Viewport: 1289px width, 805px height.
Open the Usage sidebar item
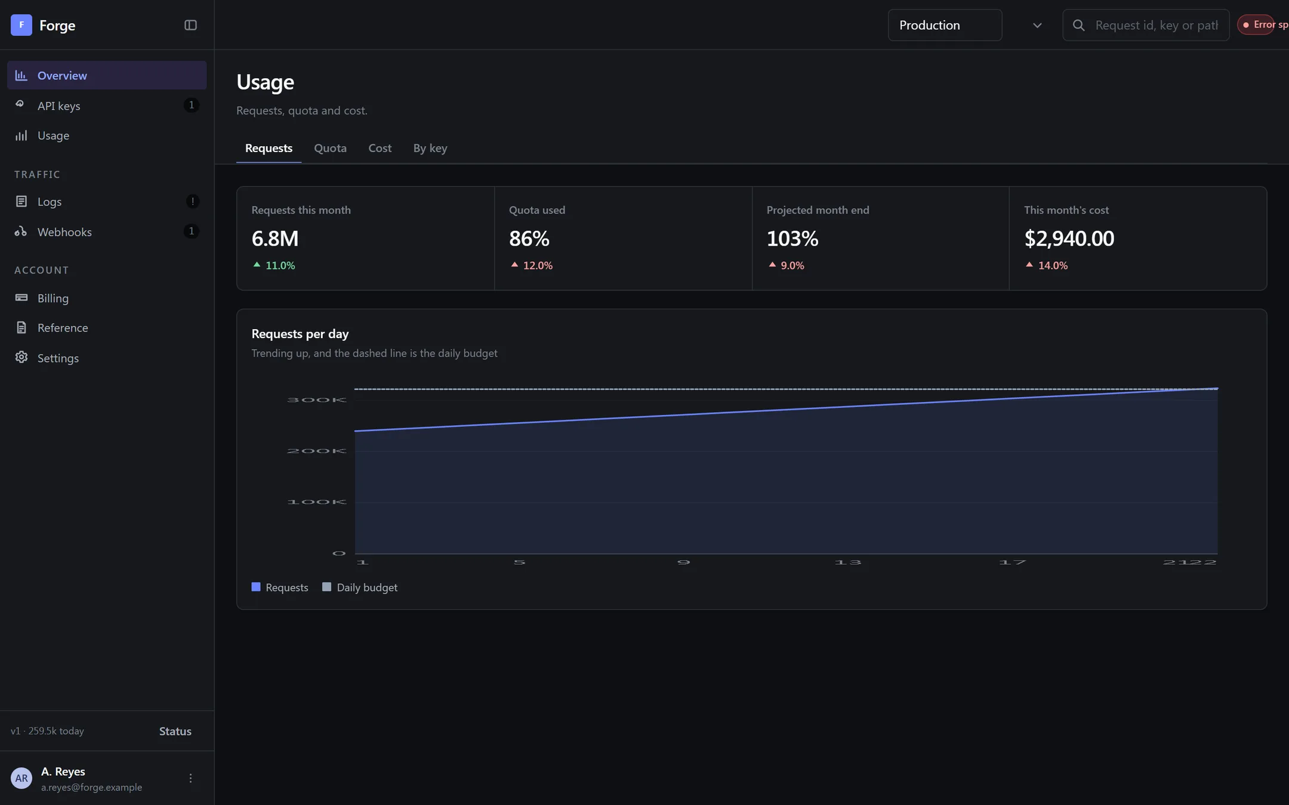tap(107, 135)
